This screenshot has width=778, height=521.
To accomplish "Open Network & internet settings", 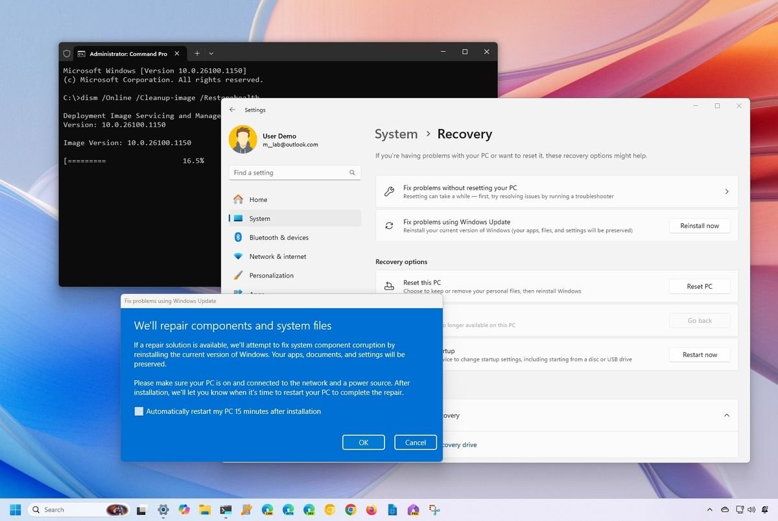I will pos(295,256).
